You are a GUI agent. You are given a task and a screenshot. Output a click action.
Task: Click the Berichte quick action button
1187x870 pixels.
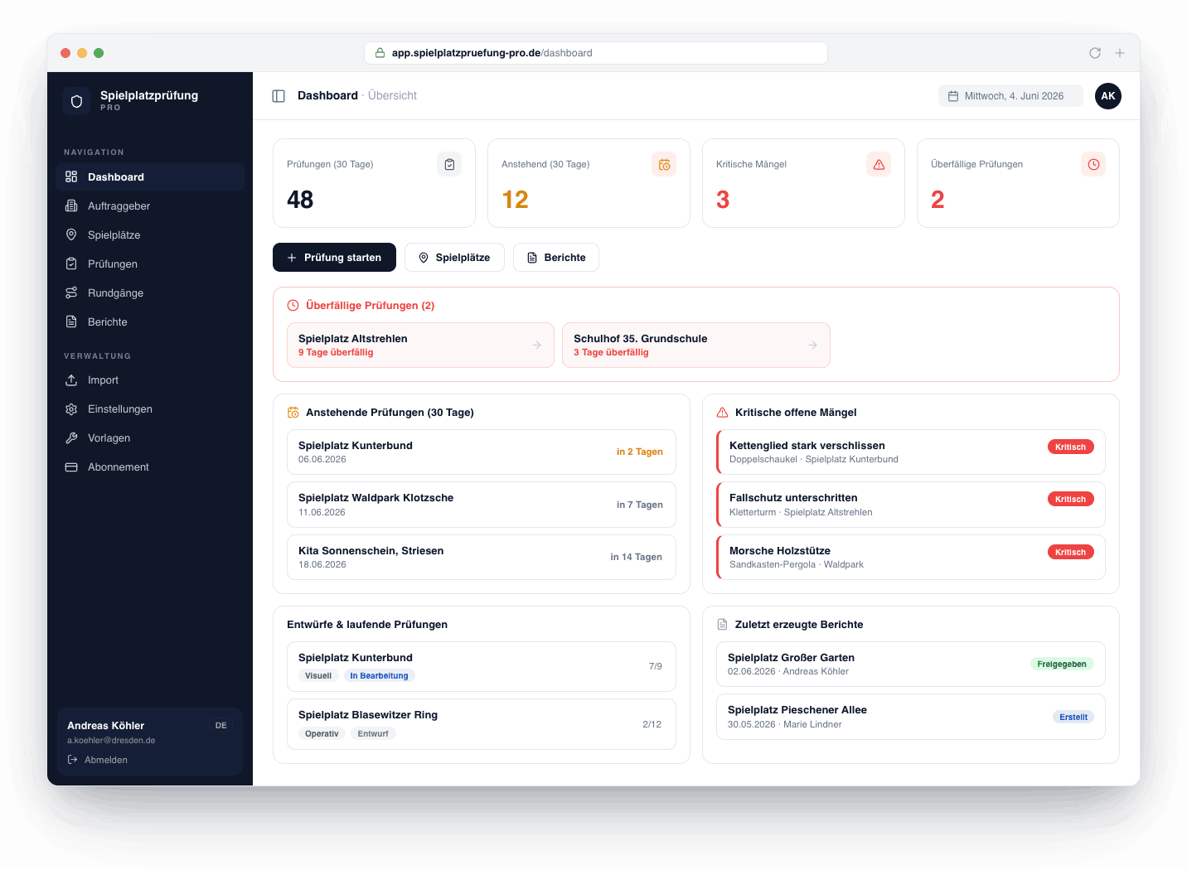[x=556, y=258]
